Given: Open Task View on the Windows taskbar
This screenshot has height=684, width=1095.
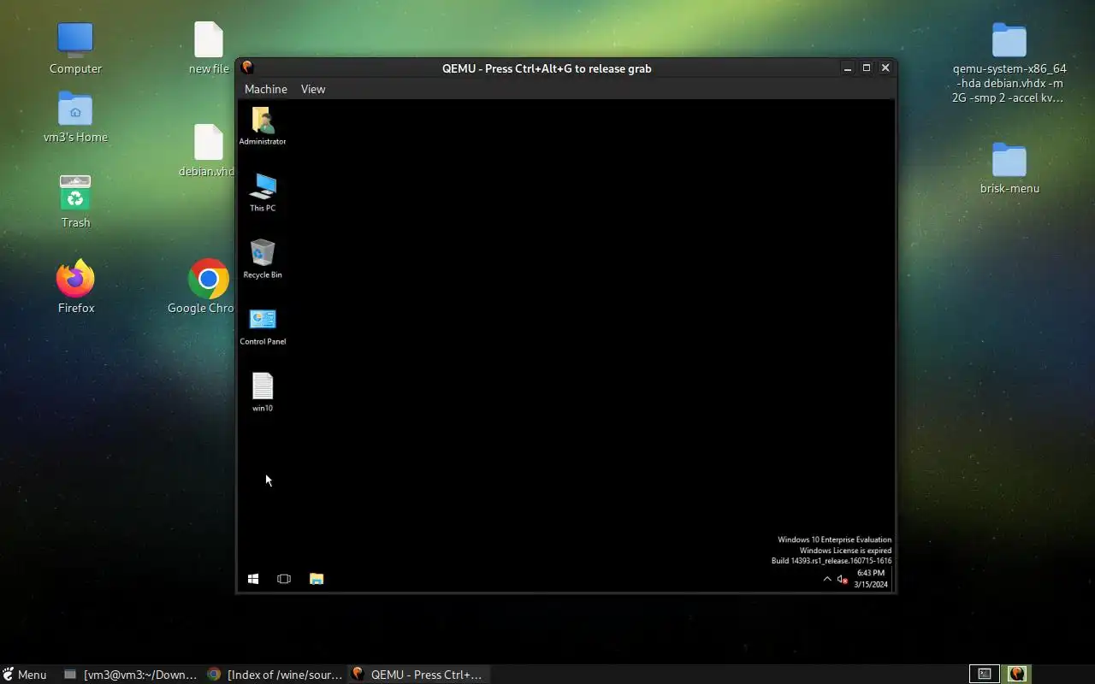Looking at the screenshot, I should [x=284, y=579].
